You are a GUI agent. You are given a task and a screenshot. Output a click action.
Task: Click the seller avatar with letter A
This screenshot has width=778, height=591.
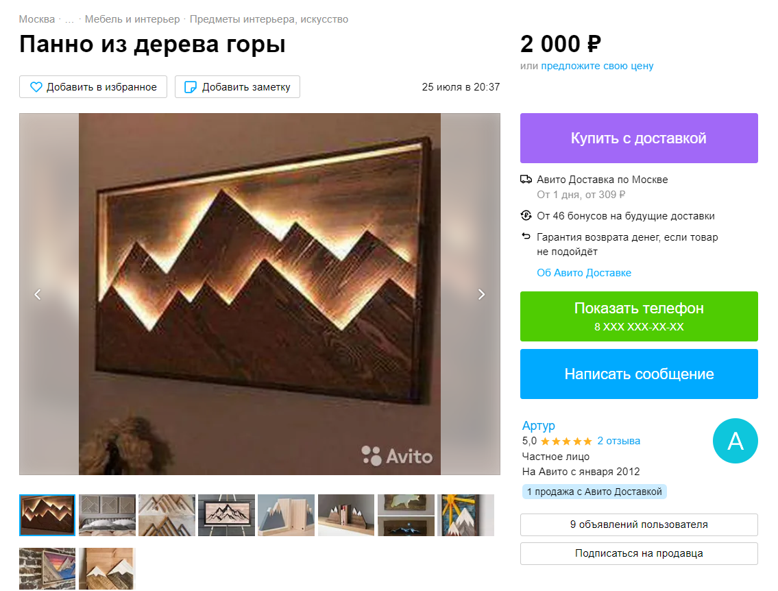click(x=735, y=441)
